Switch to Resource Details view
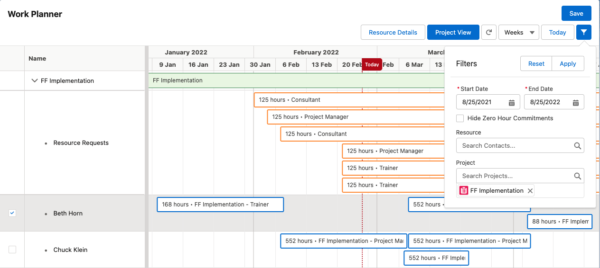The height and width of the screenshot is (268, 600). (x=393, y=32)
